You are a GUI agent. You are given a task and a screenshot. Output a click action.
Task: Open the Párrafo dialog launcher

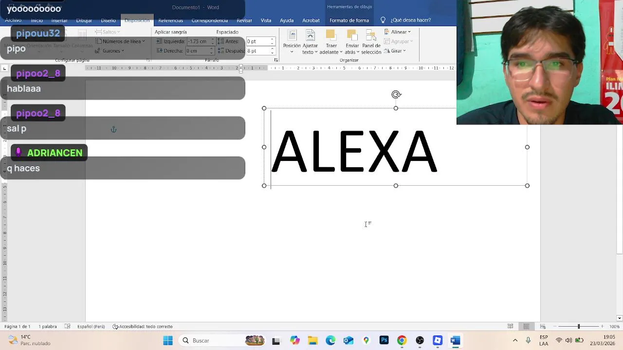click(276, 60)
